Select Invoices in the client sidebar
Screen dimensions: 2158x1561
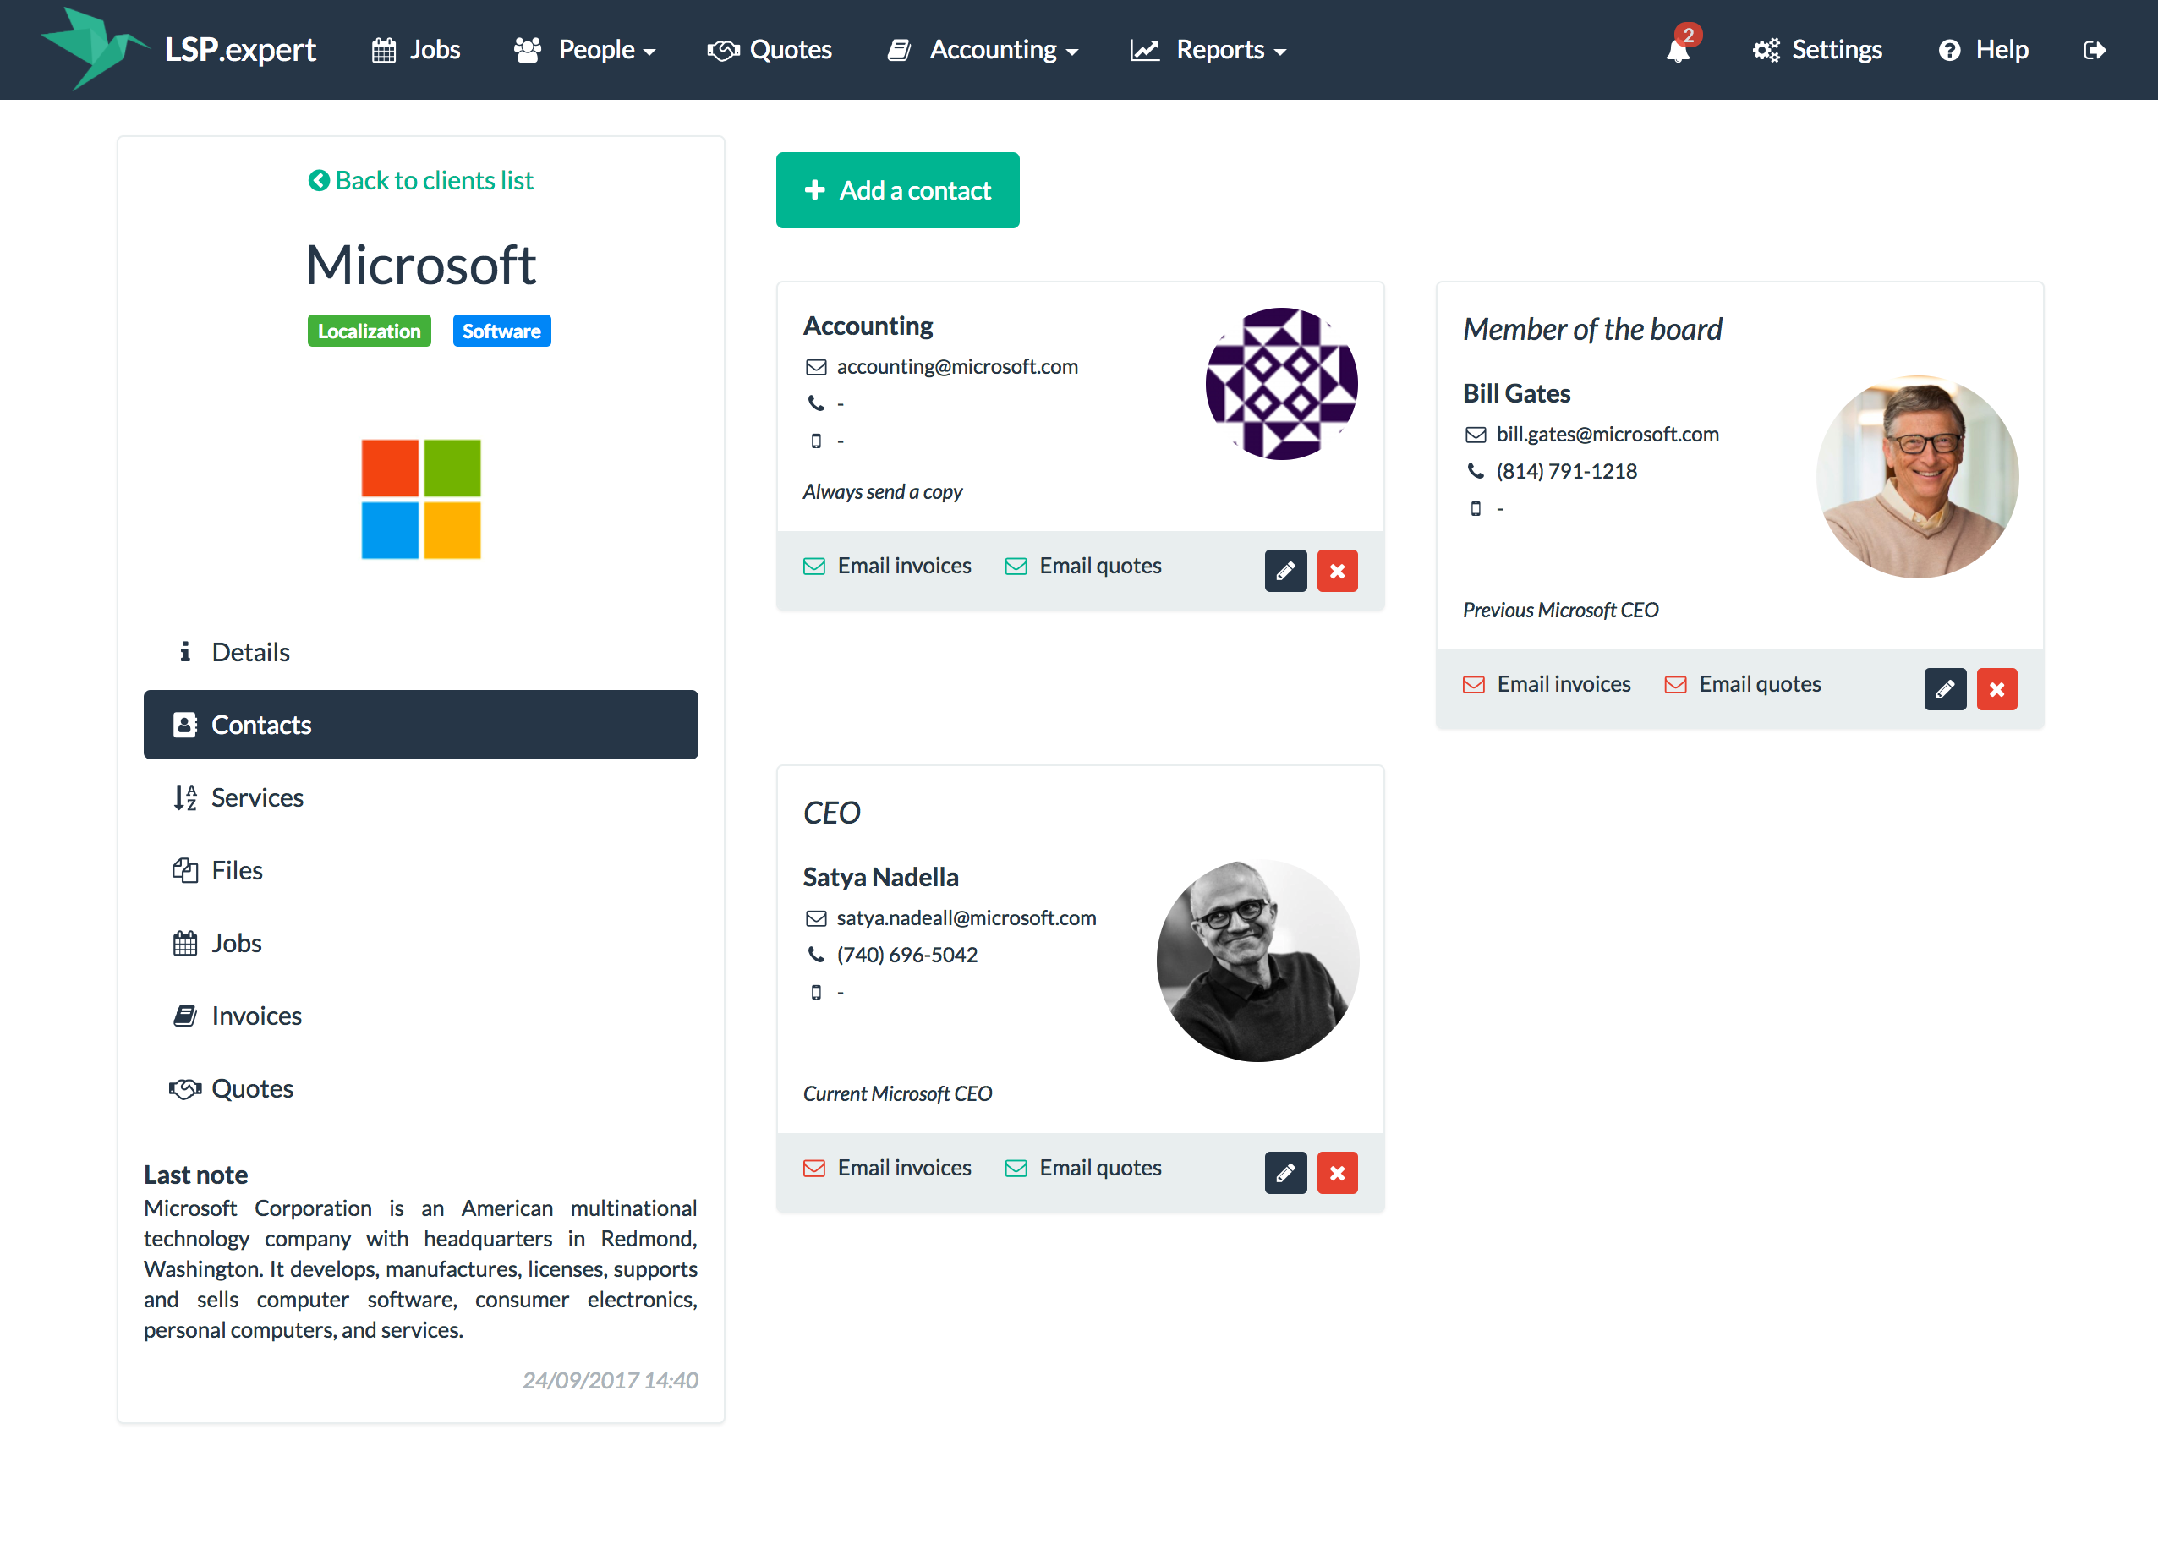[x=420, y=1016]
